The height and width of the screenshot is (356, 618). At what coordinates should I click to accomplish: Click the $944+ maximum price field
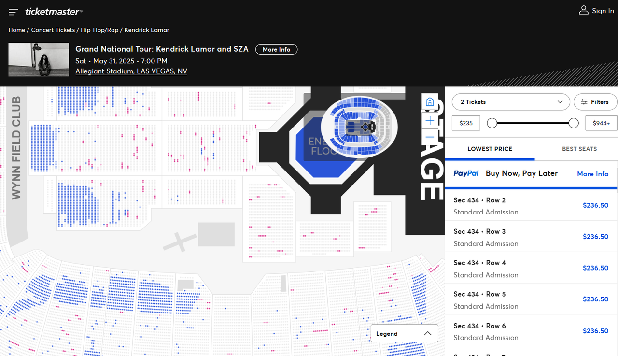click(601, 123)
